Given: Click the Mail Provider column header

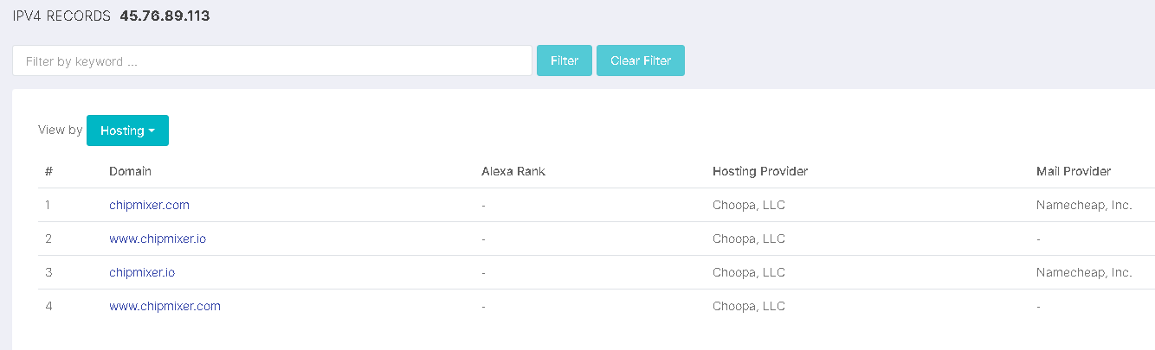Looking at the screenshot, I should (x=1074, y=171).
